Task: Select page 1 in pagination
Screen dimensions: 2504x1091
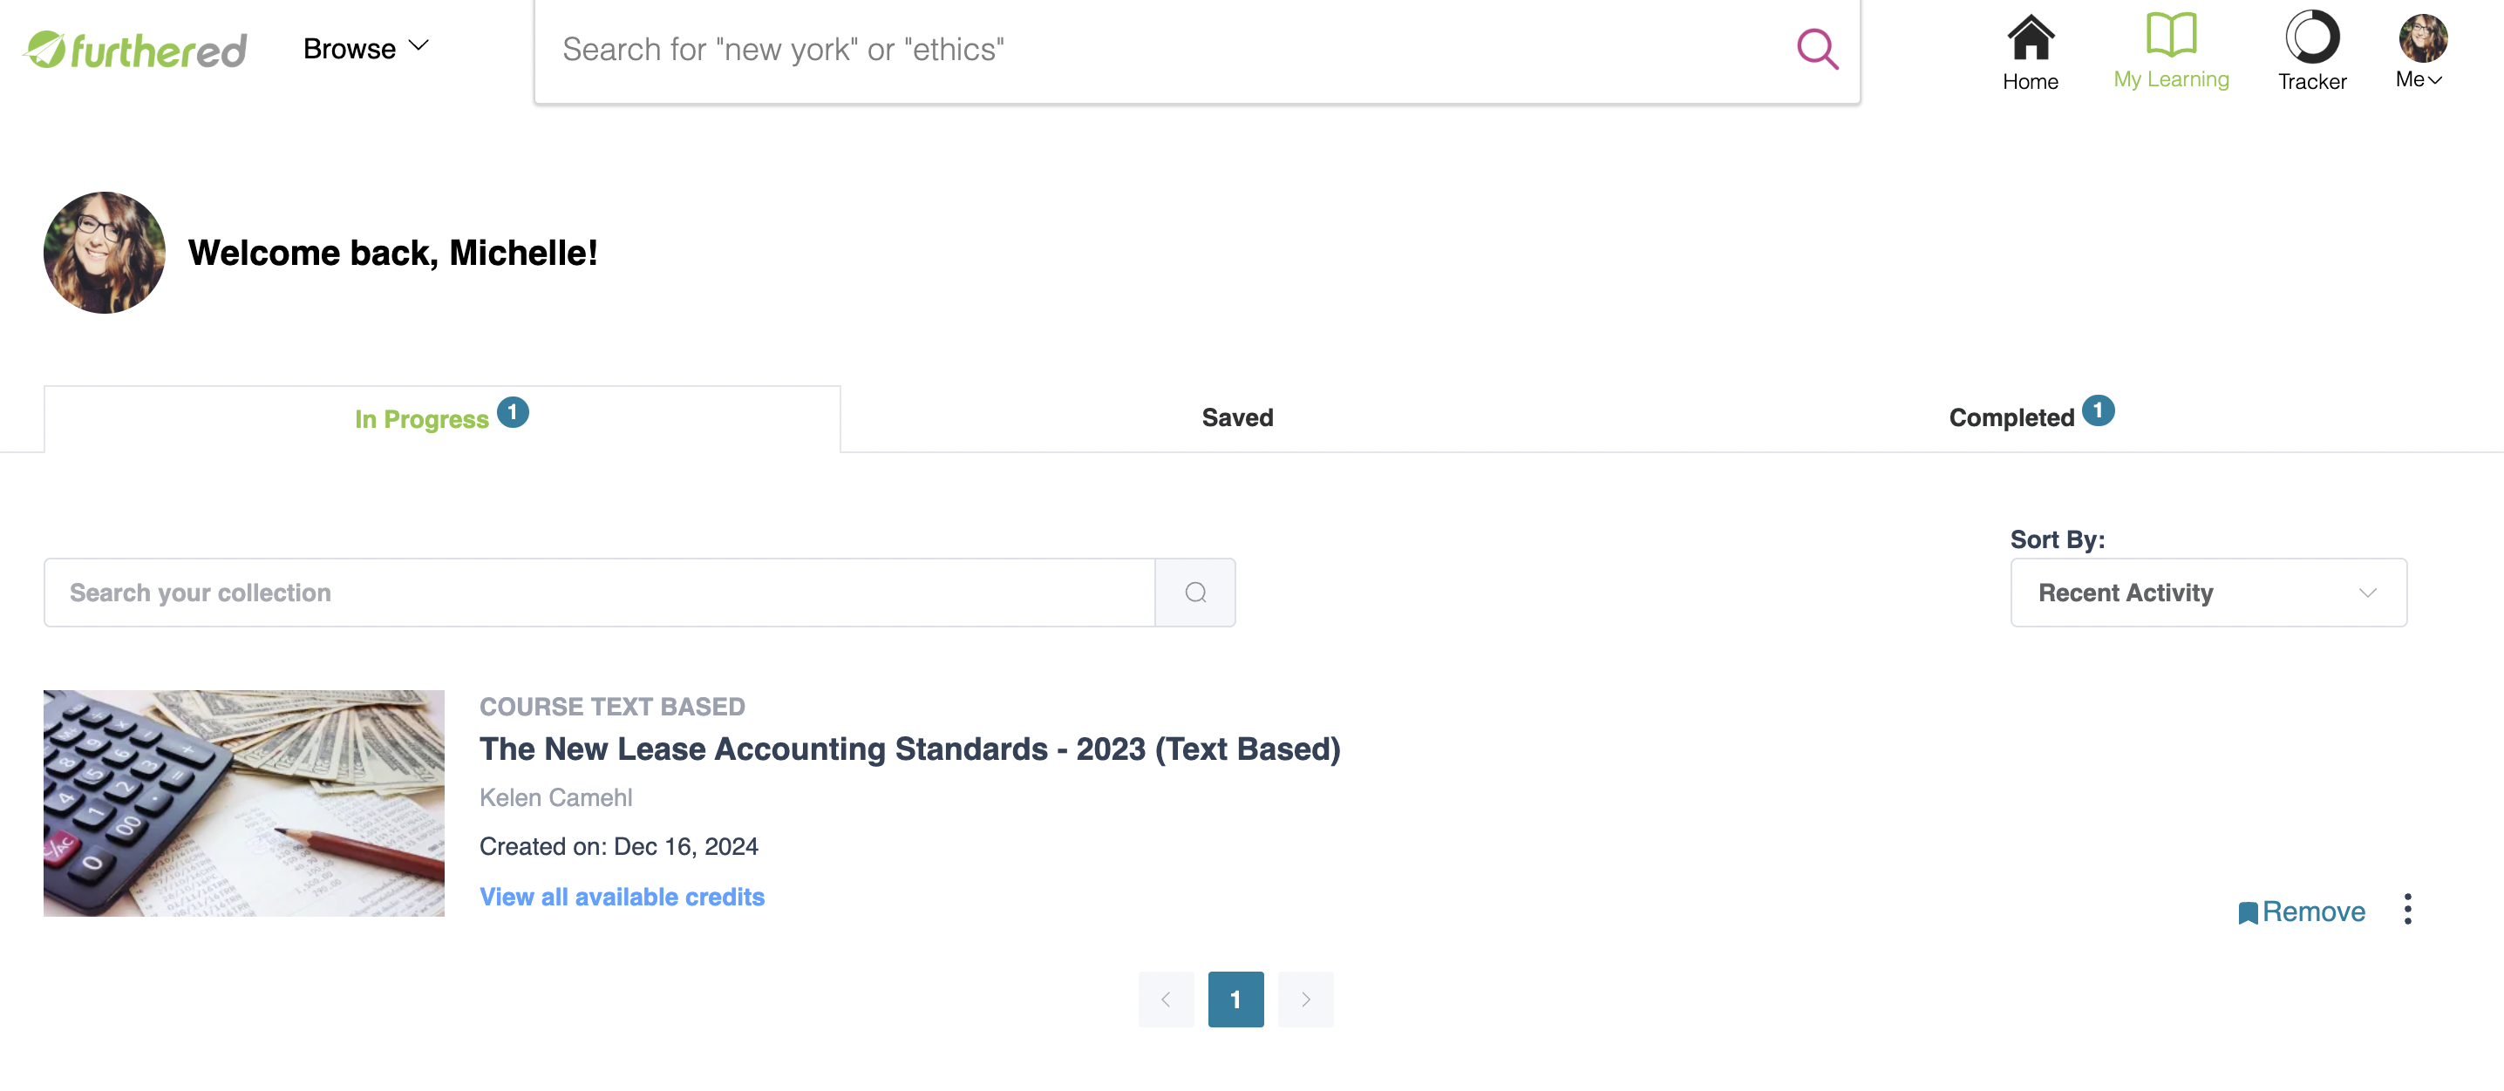Action: [x=1235, y=1000]
